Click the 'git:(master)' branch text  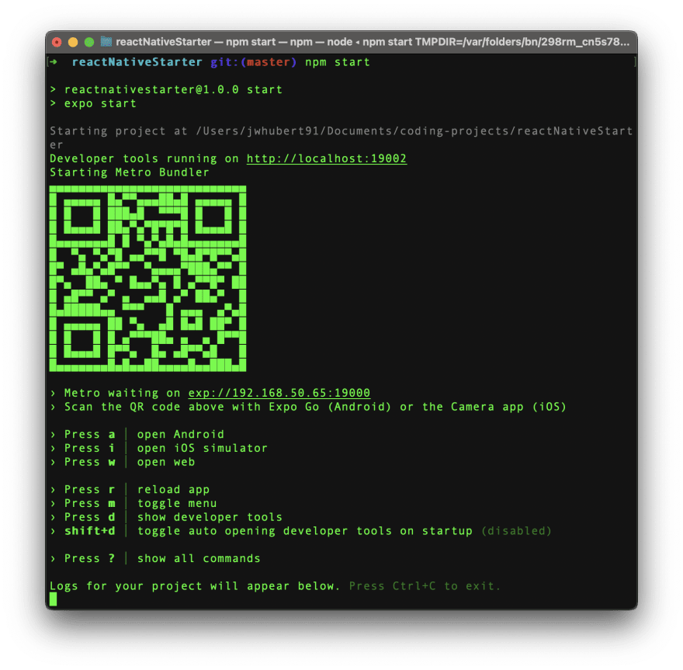(254, 62)
